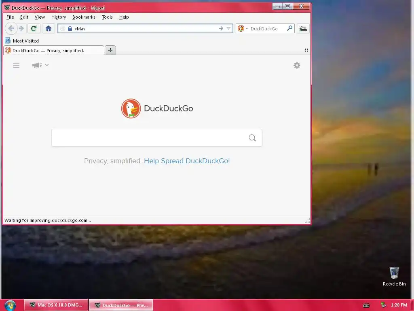Image resolution: width=414 pixels, height=311 pixels.
Task: Click the search magnifier in page searchbox
Action: tap(252, 138)
